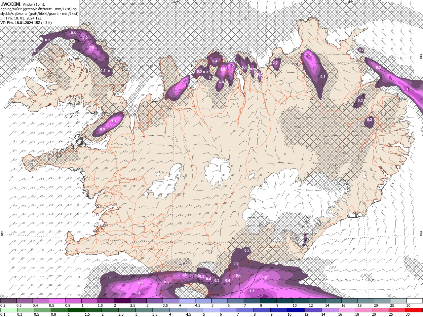Select the bright pink top-row swatch between 0.5 and 0.8
423x317 pixels.
(x=57, y=301)
